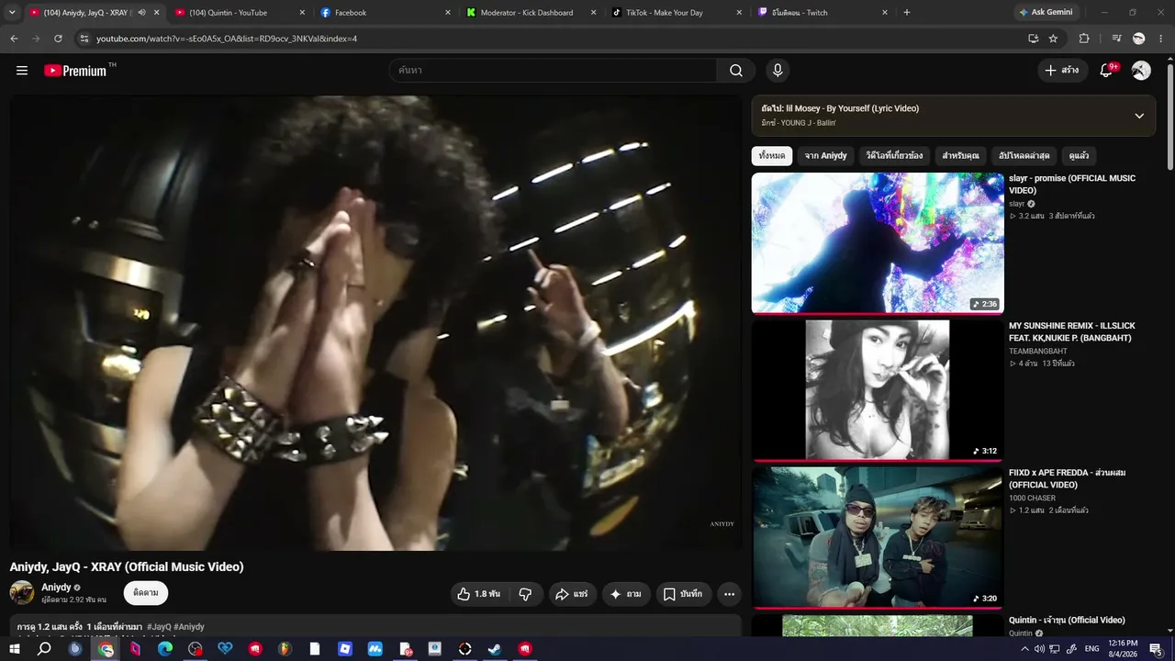Open the tab search dropdown
This screenshot has height=661, width=1175.
12,13
